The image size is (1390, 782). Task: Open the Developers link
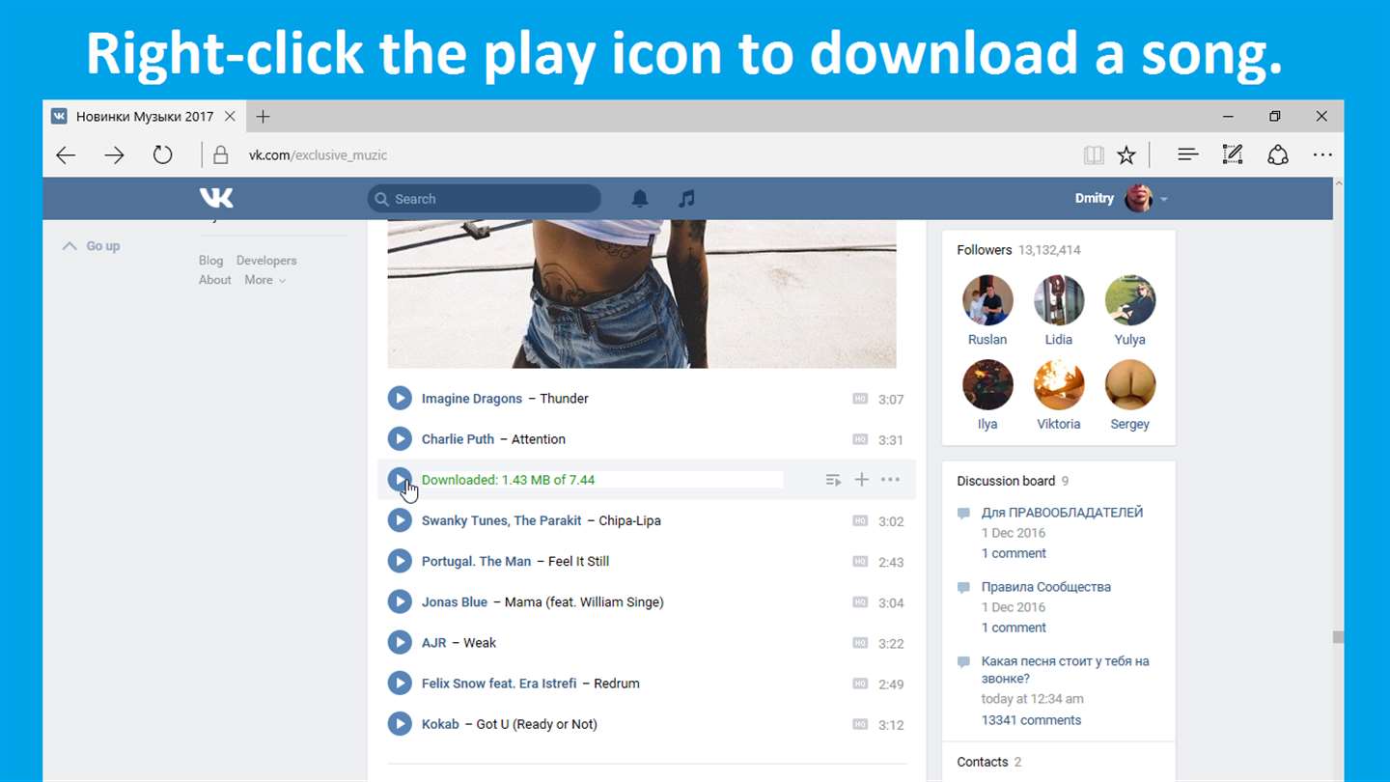(266, 261)
